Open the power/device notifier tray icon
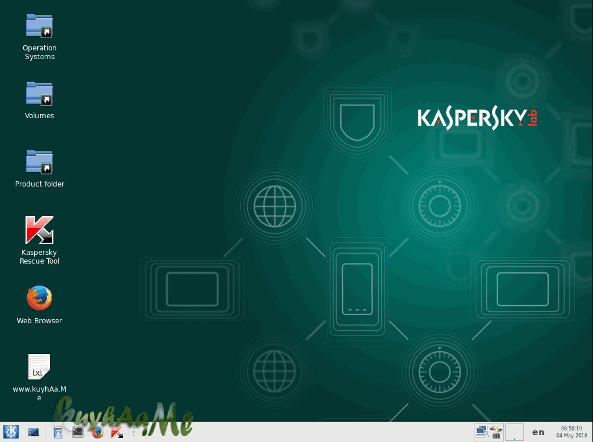Viewport: 593px width, 442px height. click(496, 432)
